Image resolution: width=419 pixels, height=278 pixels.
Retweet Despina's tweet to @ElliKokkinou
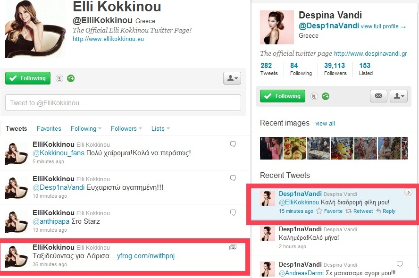(359, 211)
